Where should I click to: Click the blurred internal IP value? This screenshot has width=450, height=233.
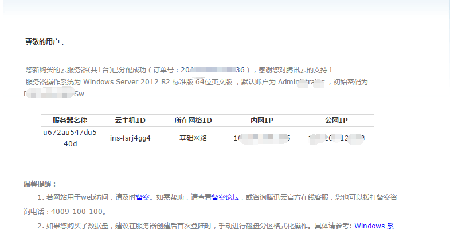262,138
